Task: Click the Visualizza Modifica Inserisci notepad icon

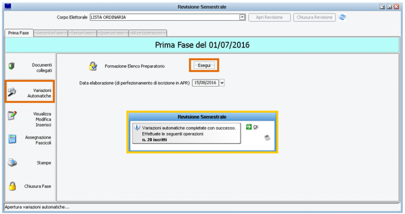Action: 12,115
